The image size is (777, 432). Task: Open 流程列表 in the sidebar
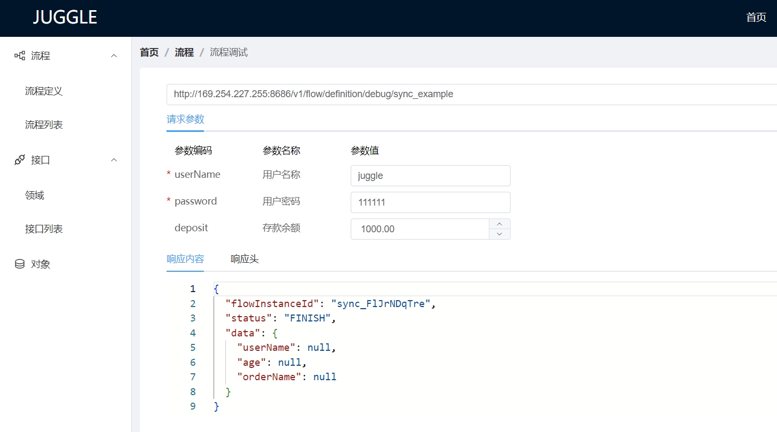[44, 125]
